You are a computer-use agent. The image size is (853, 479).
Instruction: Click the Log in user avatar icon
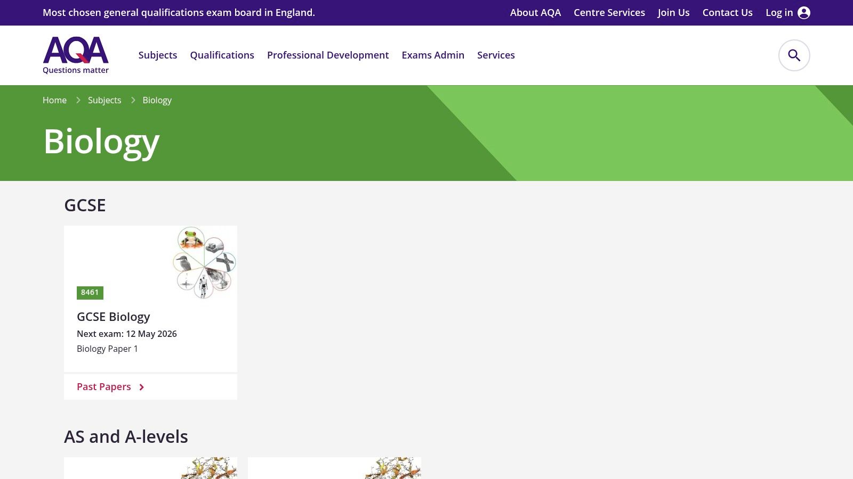point(804,13)
